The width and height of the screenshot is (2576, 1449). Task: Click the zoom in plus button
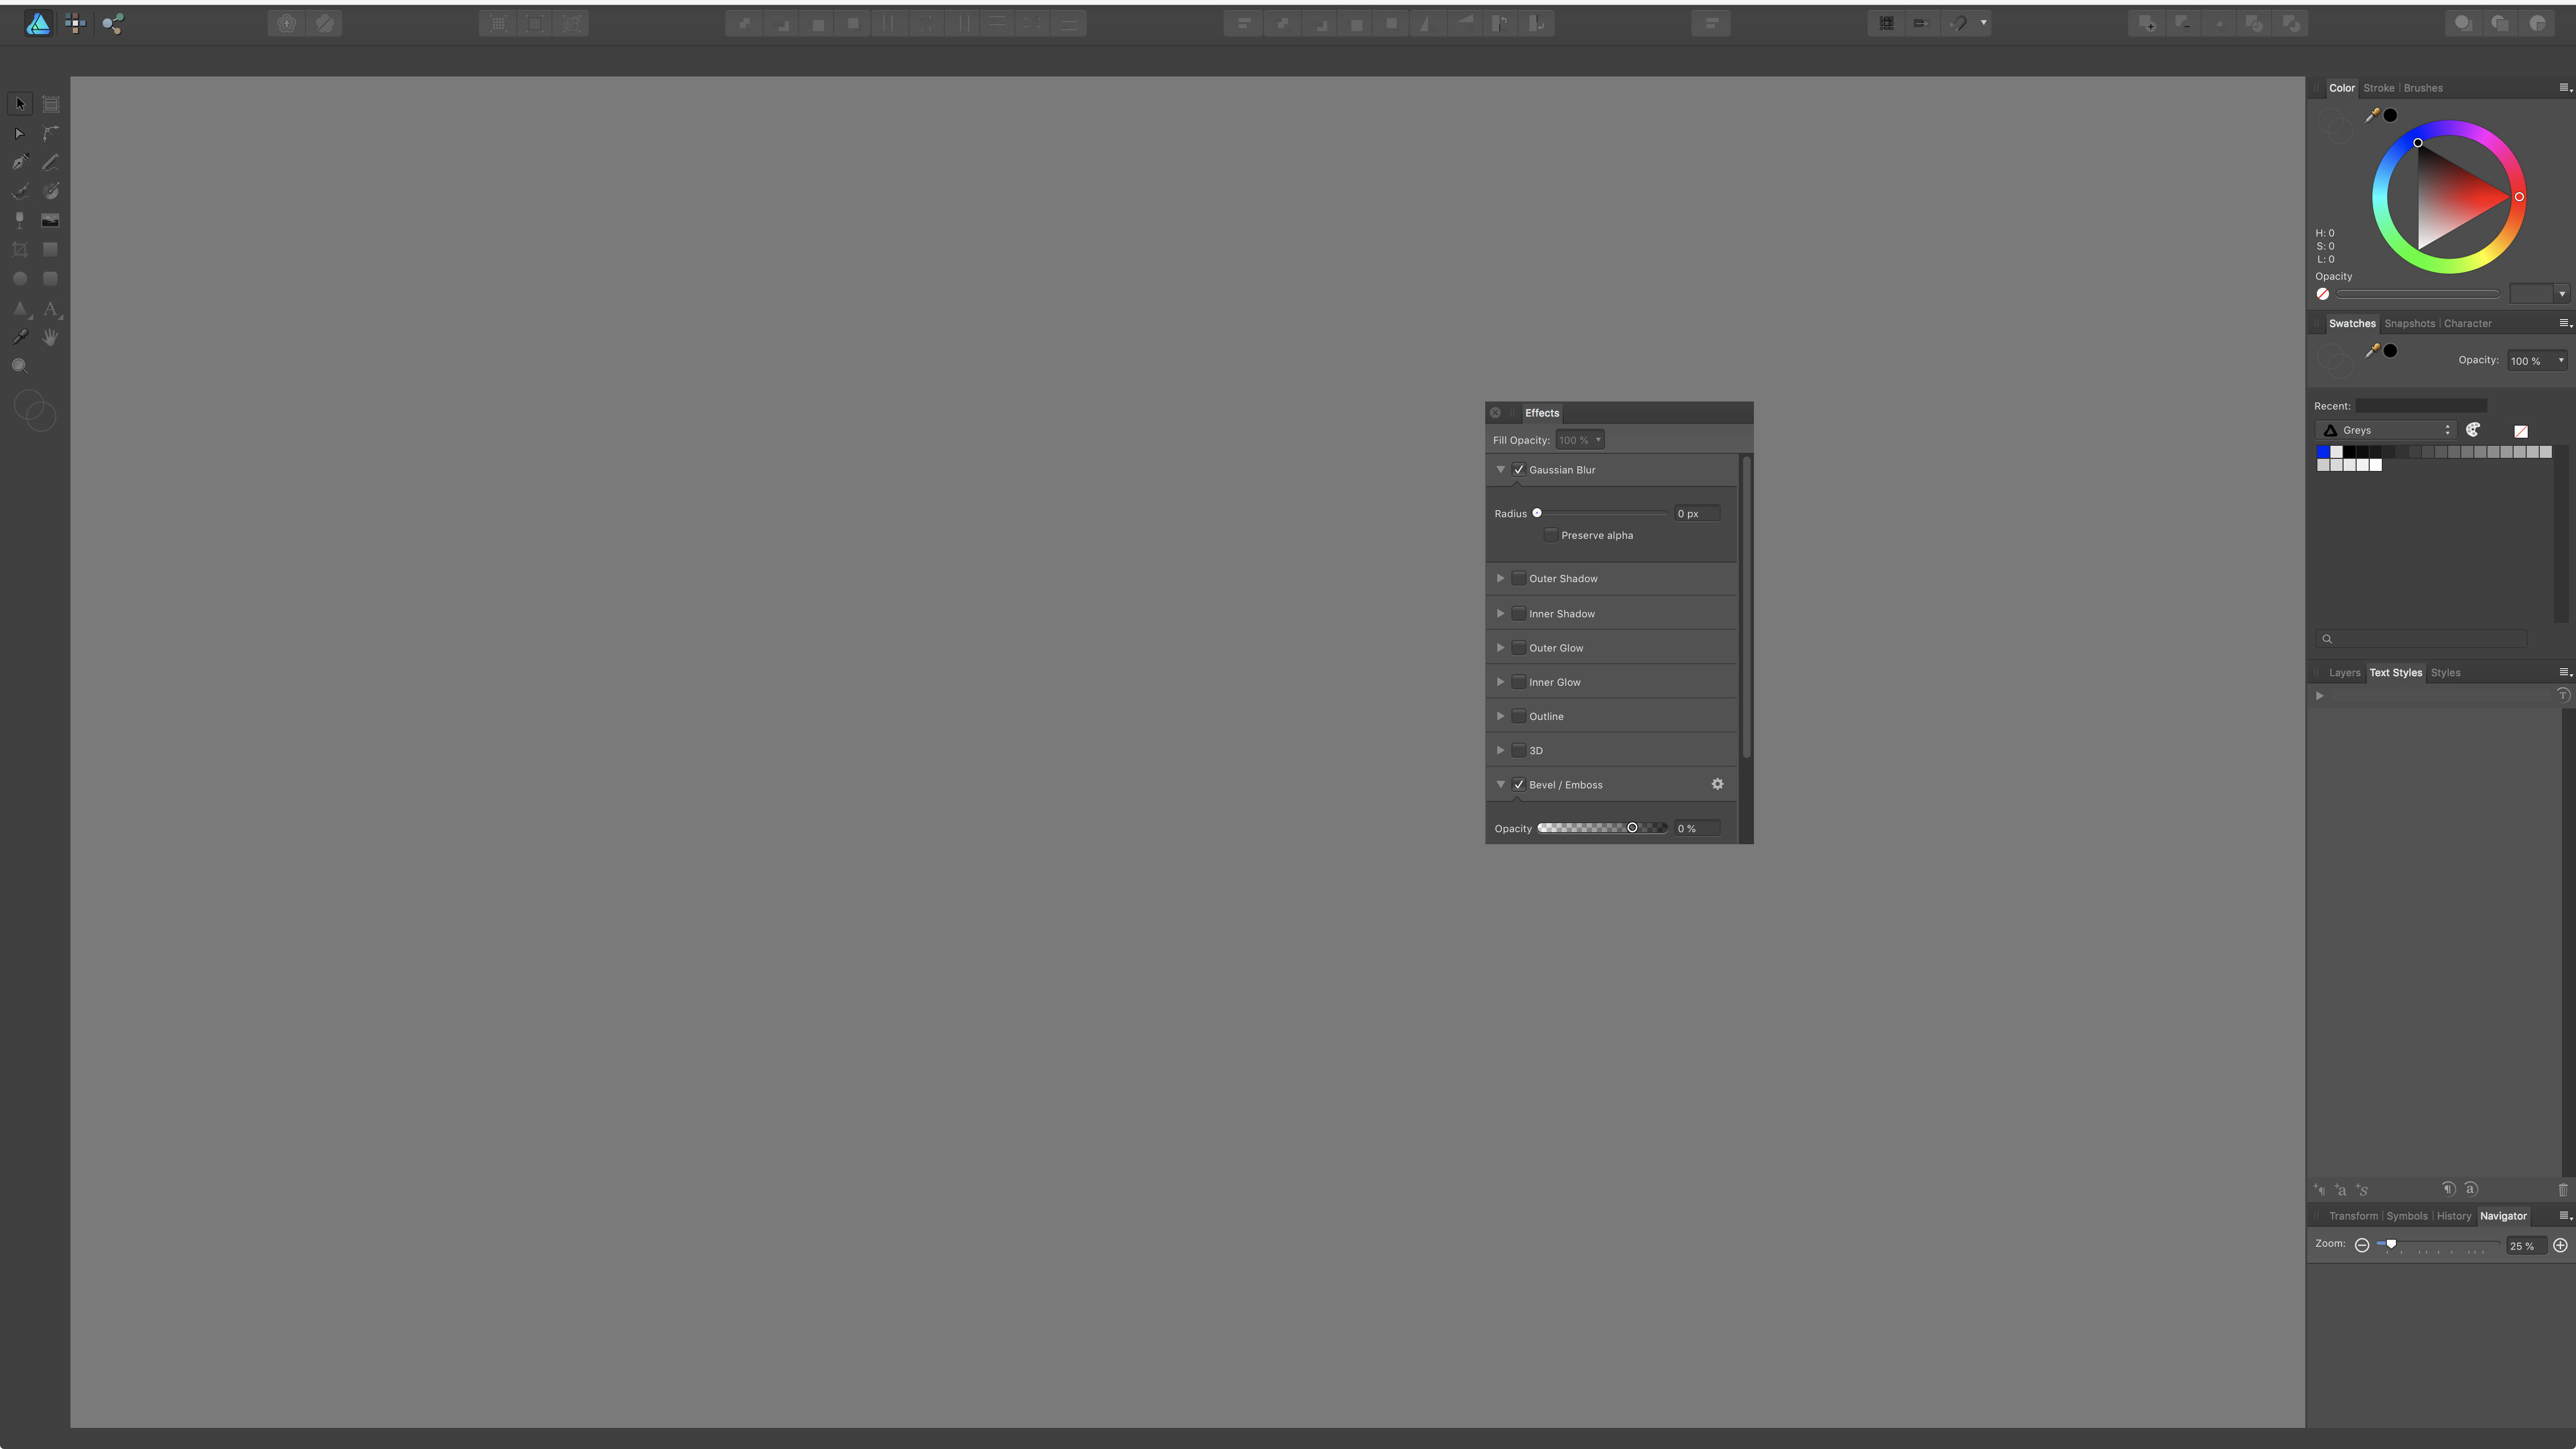click(x=2560, y=1245)
